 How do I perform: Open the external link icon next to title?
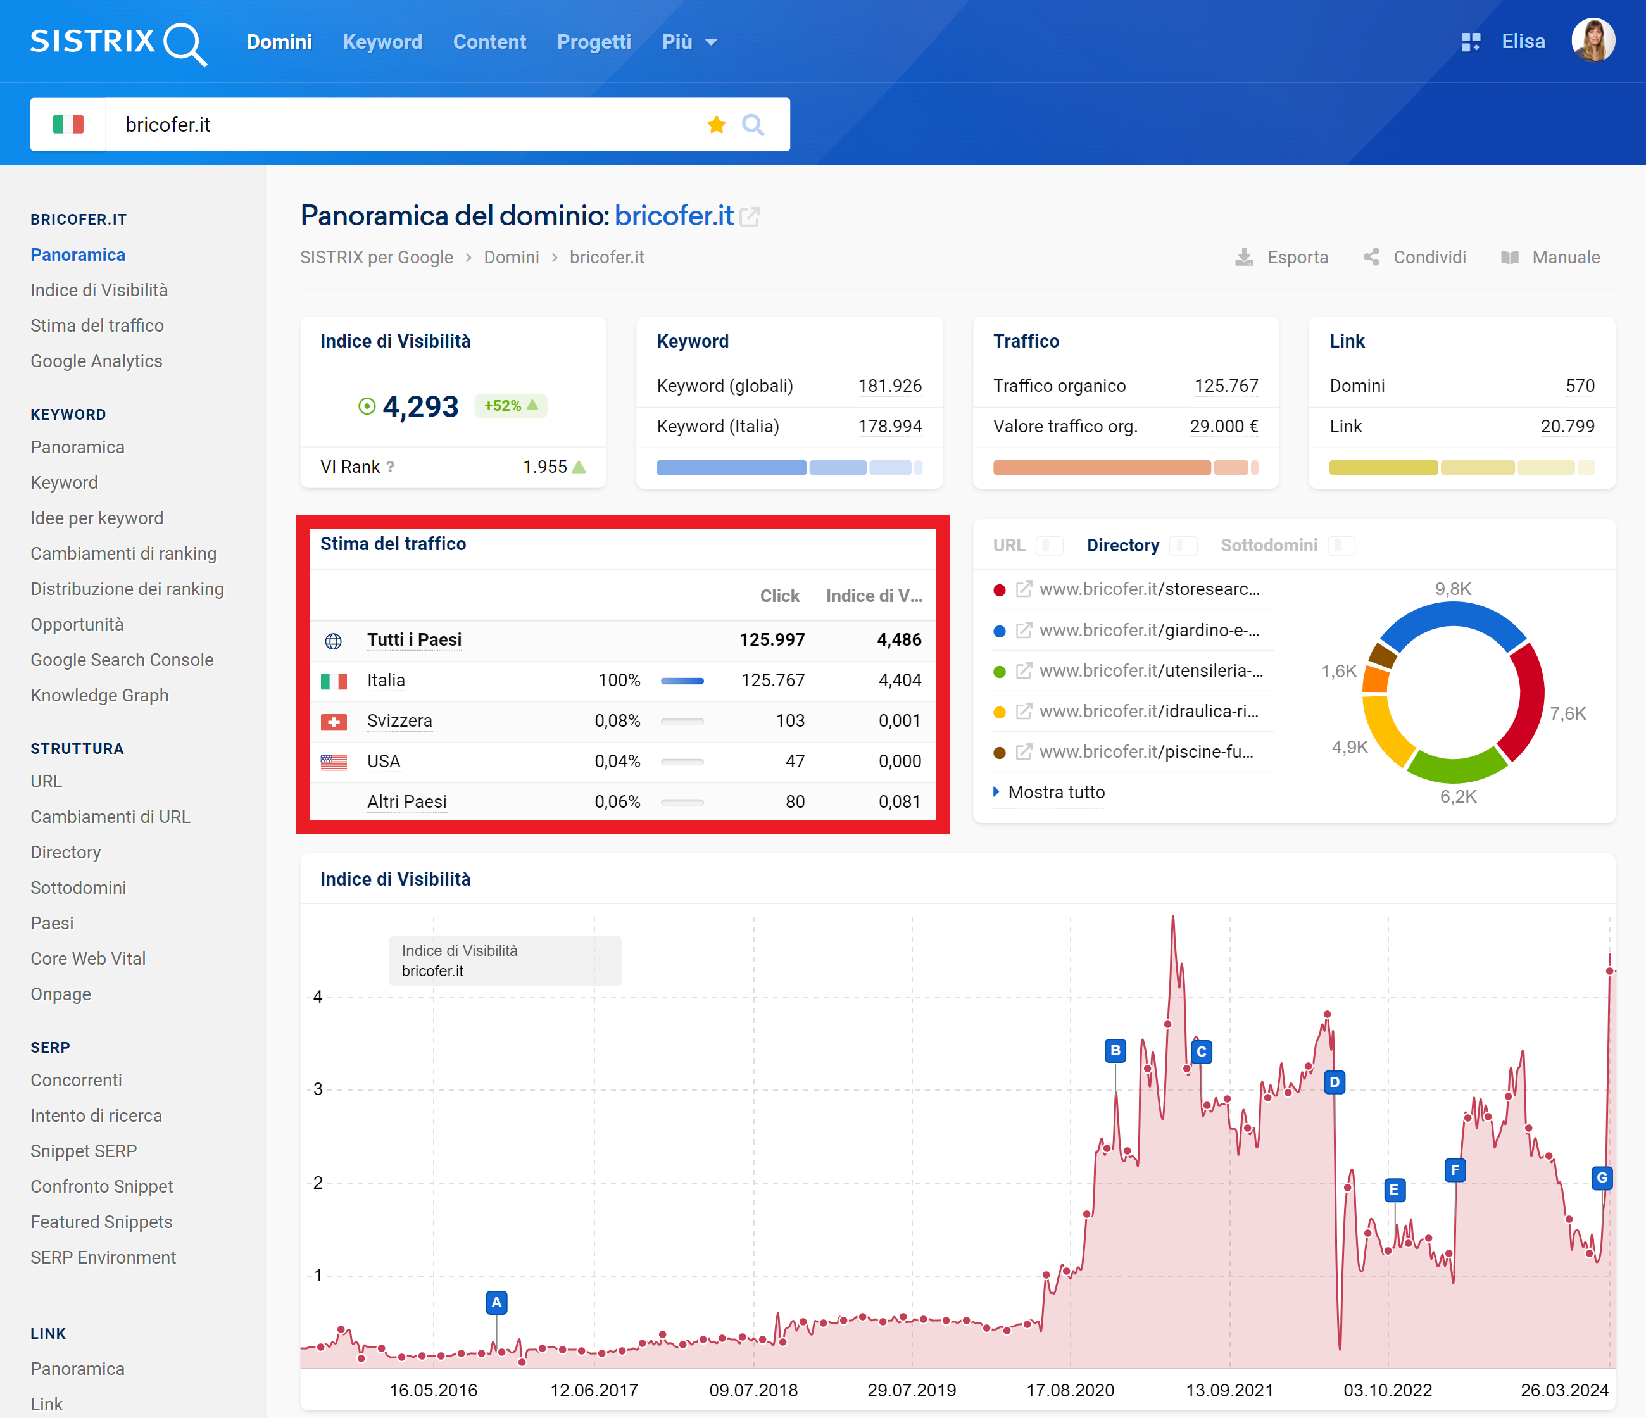750,216
